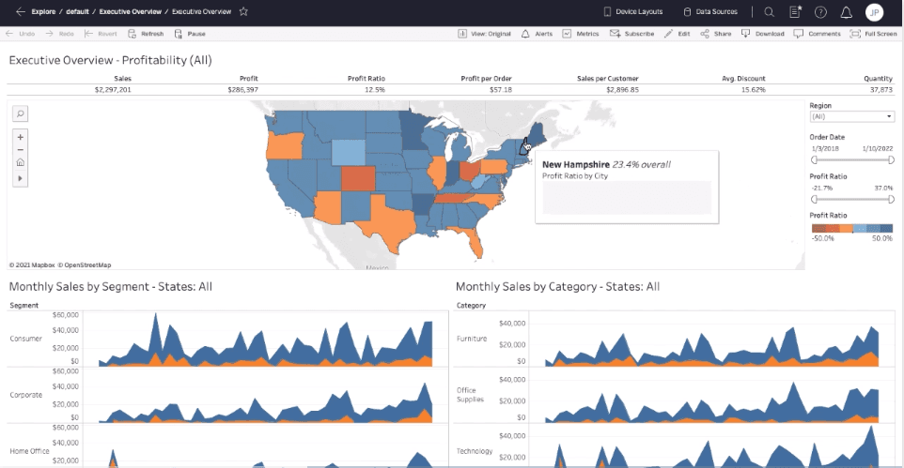904x468 pixels.
Task: Click the back arrow next to Explore
Action: point(21,11)
